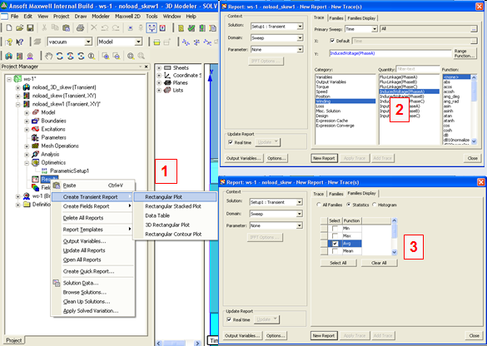This screenshot has width=487, height=346.
Task: Open the Primary Sweep Time dropdown
Action: pos(375,29)
